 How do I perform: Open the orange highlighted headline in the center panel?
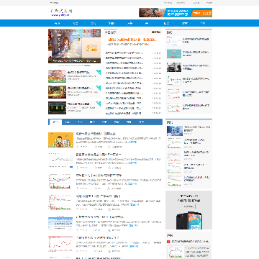(132, 40)
